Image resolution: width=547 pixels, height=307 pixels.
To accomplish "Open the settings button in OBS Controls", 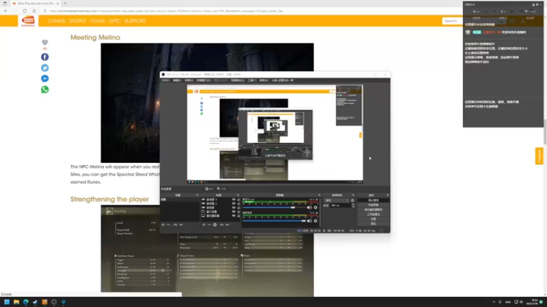I will 373,219.
